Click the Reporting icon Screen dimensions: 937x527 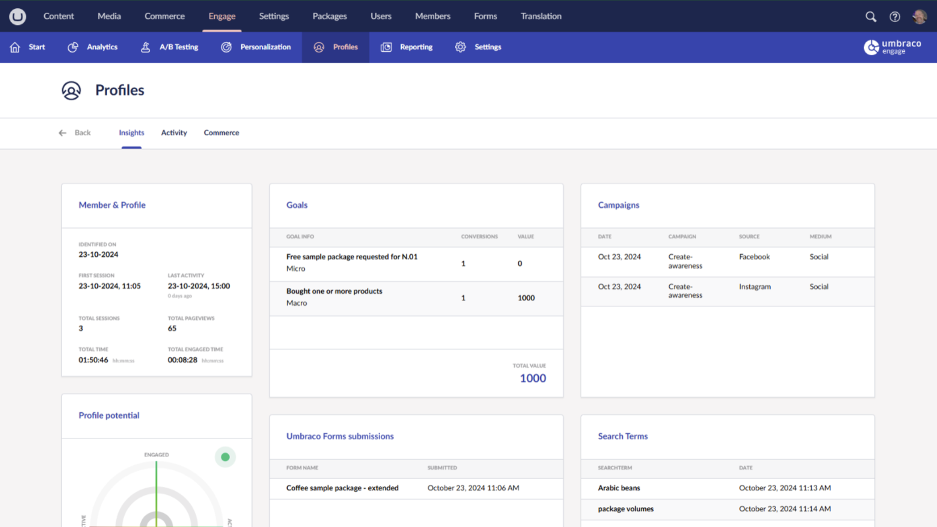[386, 47]
